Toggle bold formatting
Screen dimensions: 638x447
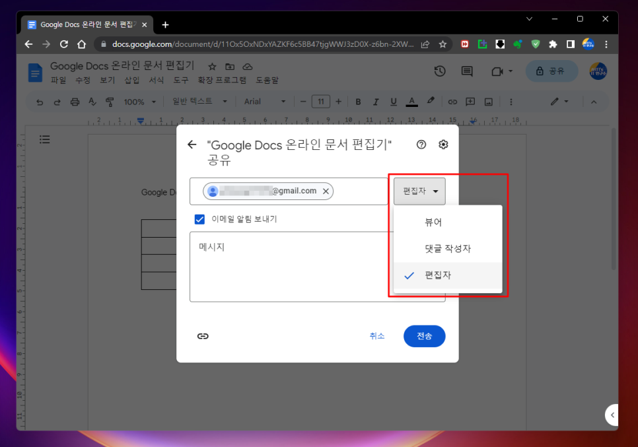[x=358, y=102]
